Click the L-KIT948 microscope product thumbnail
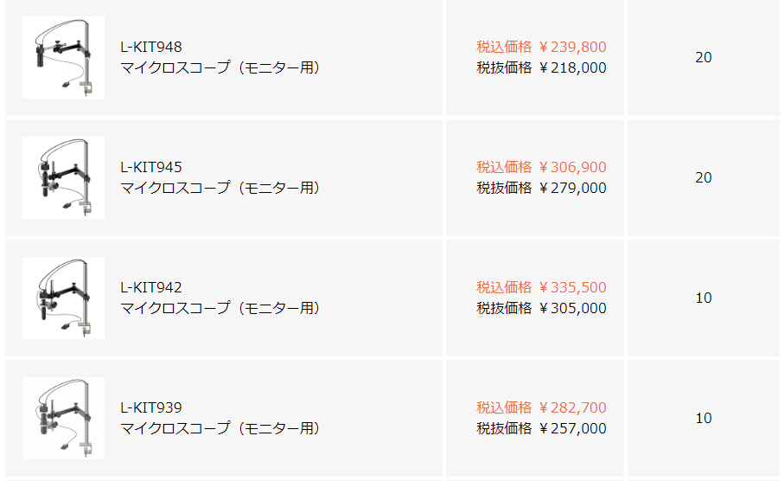The height and width of the screenshot is (481, 784). point(63,57)
